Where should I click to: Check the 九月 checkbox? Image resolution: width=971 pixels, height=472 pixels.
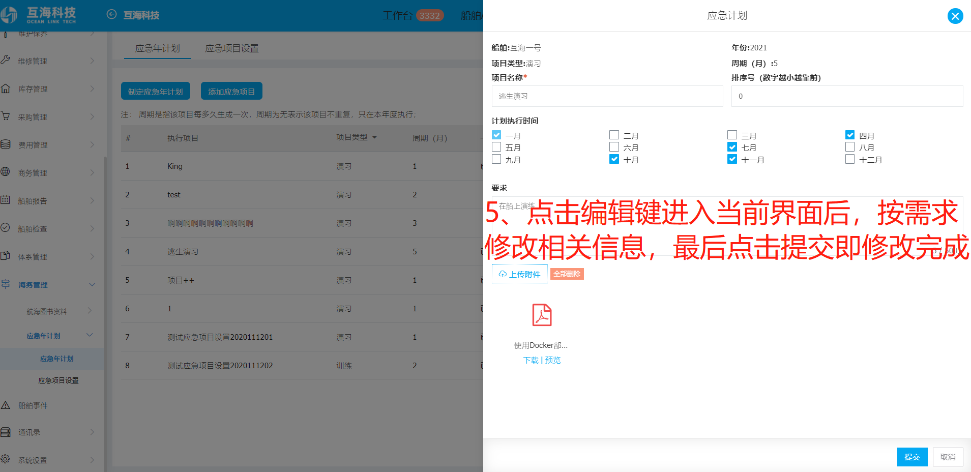(496, 159)
